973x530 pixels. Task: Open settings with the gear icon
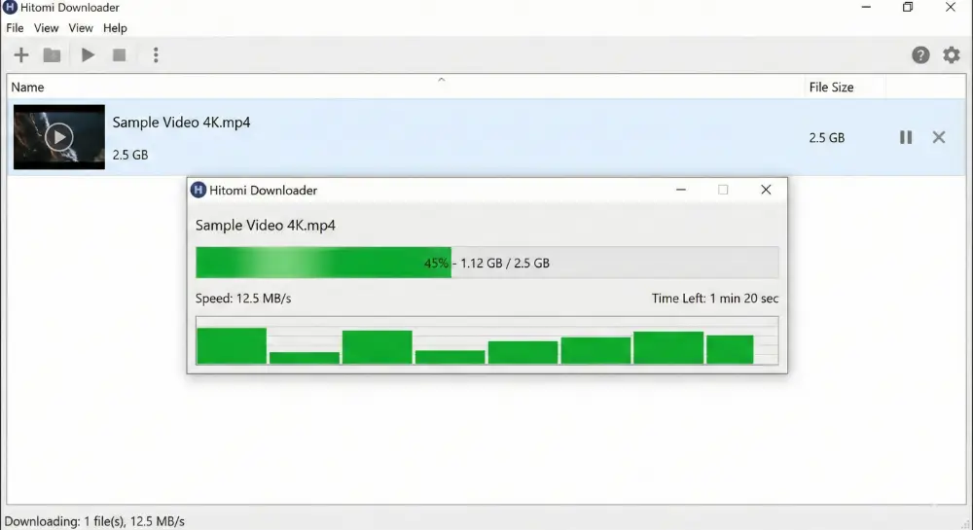pos(952,55)
